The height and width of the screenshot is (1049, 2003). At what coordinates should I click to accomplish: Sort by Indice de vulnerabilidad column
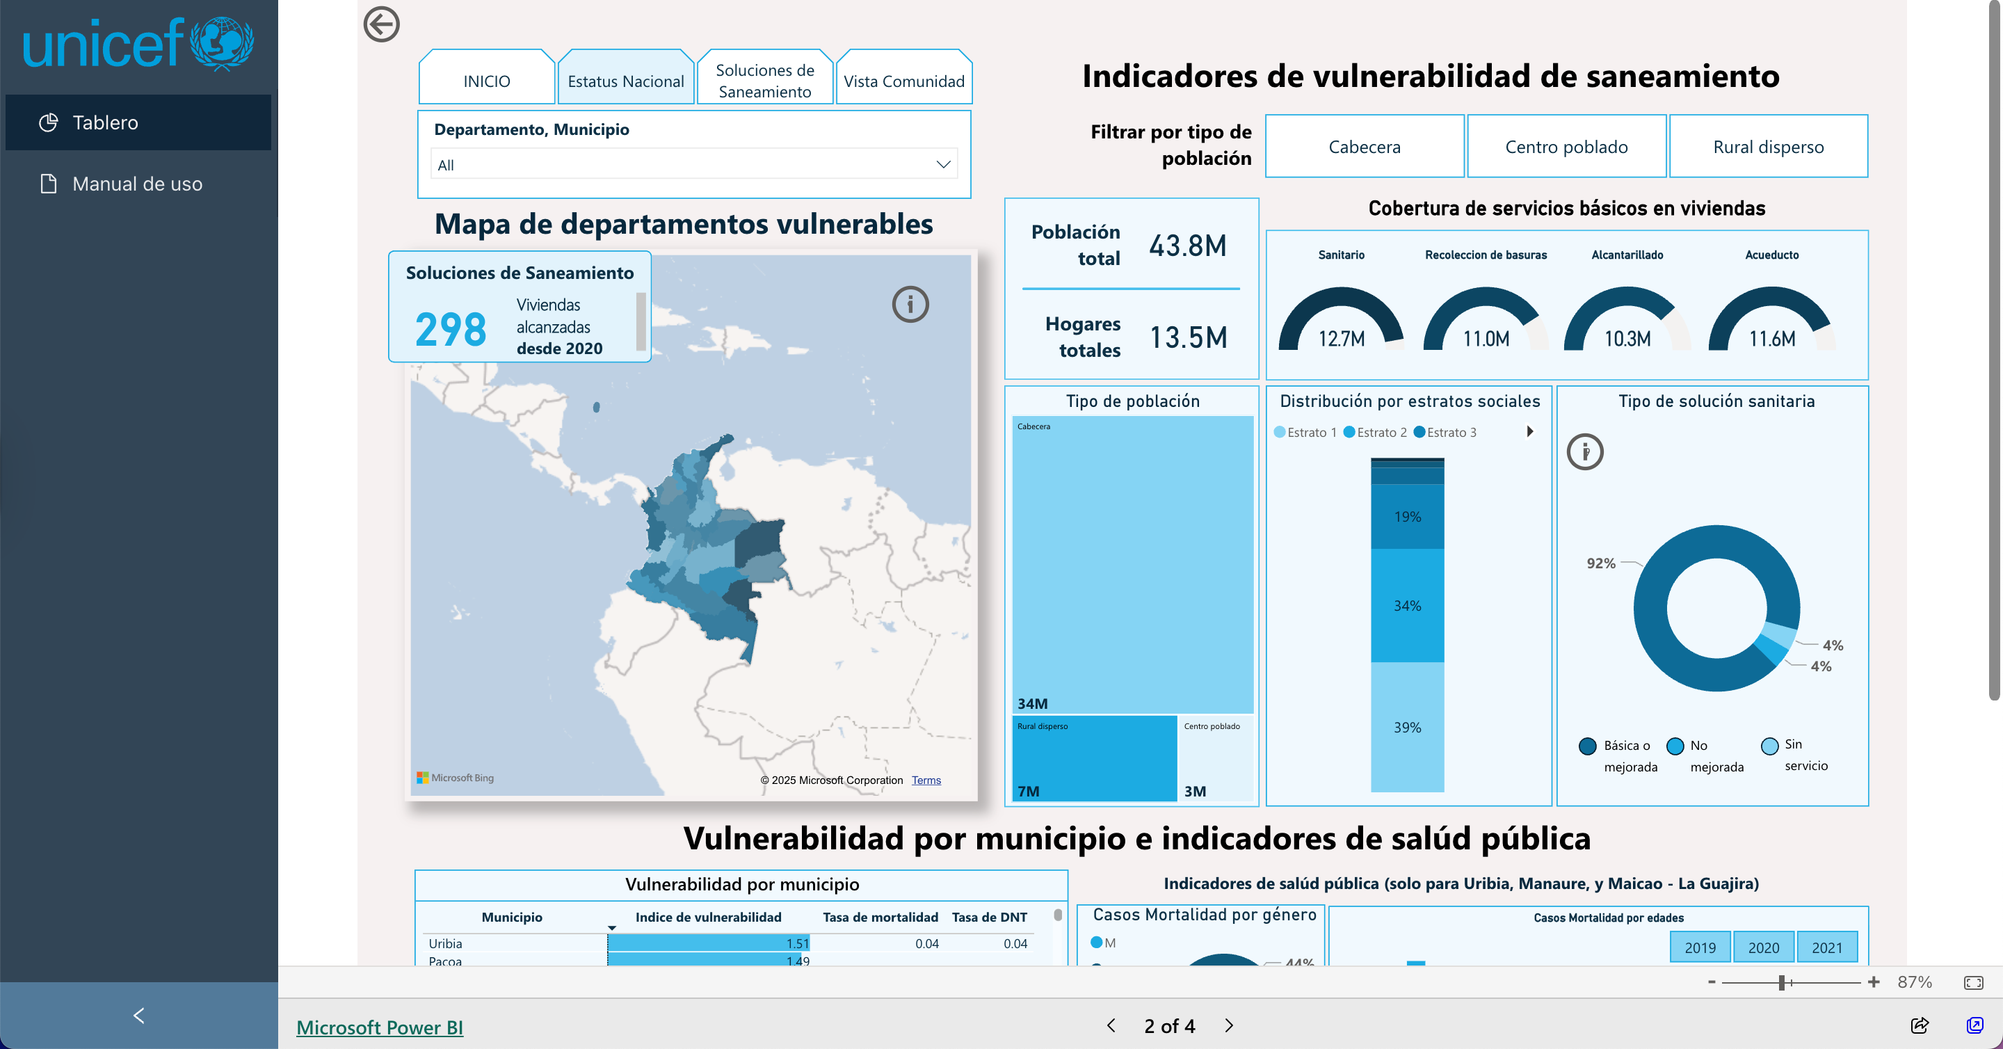pos(707,917)
